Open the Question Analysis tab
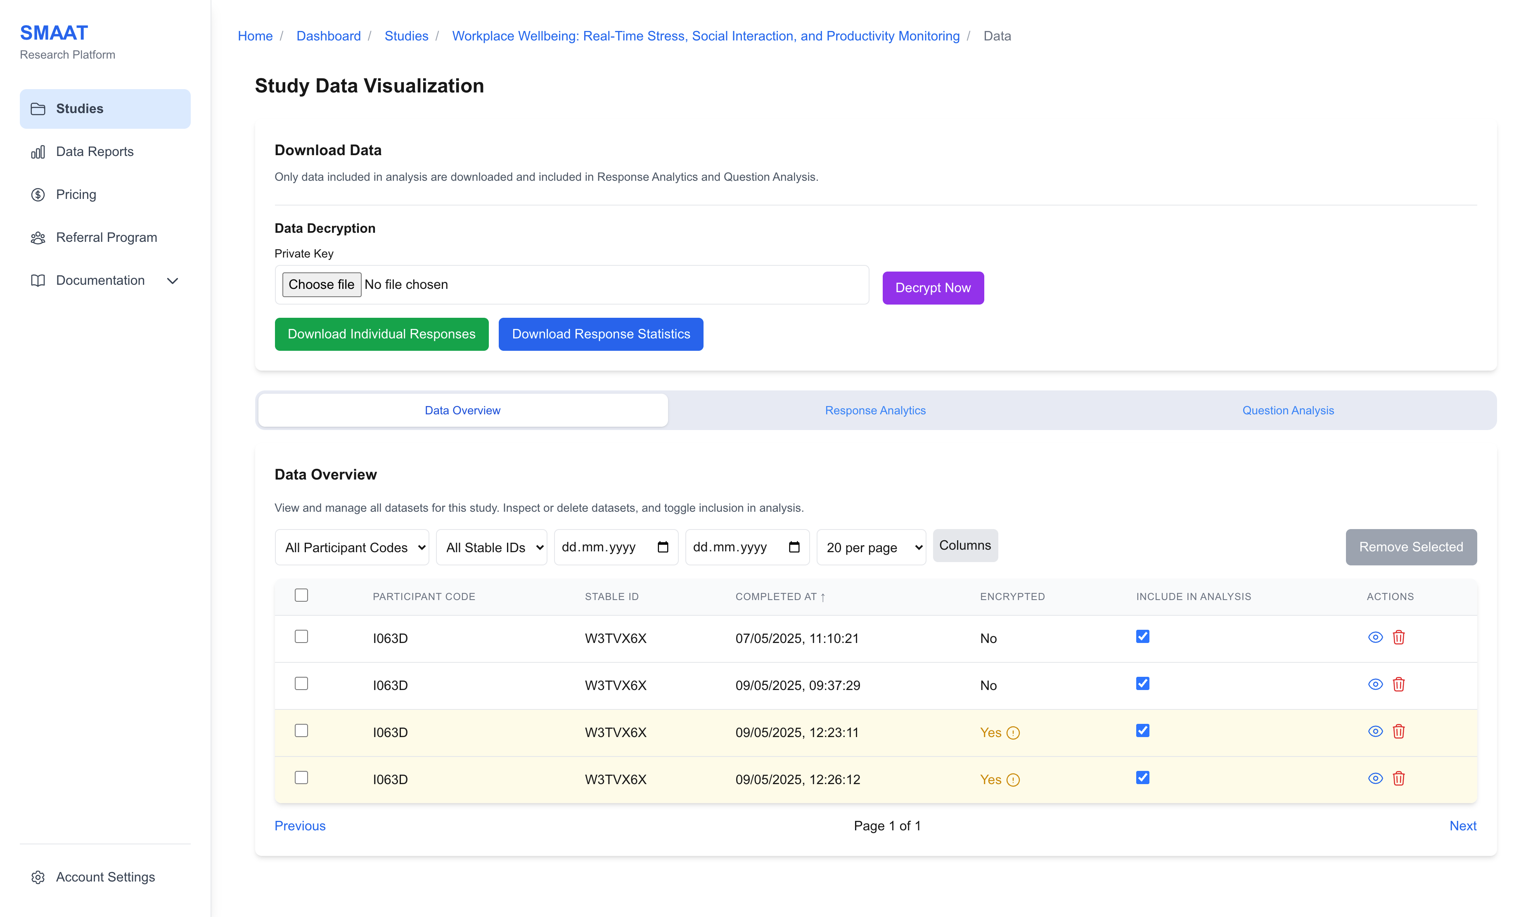 coord(1289,410)
